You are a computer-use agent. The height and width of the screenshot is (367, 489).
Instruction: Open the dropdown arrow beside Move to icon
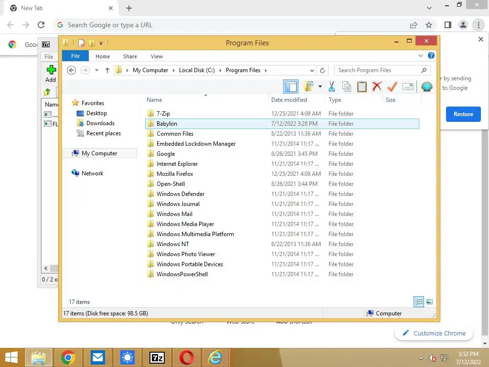tap(320, 86)
